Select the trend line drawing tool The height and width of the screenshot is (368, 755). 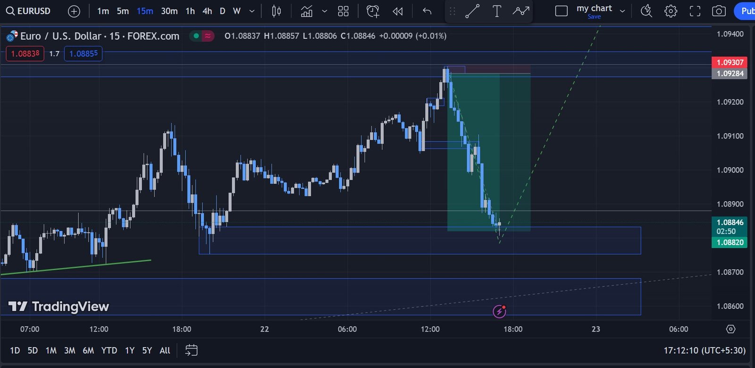pyautogui.click(x=472, y=11)
